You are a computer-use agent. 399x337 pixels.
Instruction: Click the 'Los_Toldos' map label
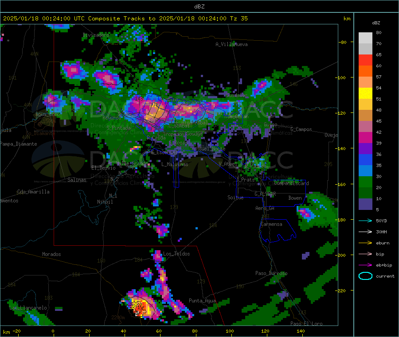tap(176, 254)
